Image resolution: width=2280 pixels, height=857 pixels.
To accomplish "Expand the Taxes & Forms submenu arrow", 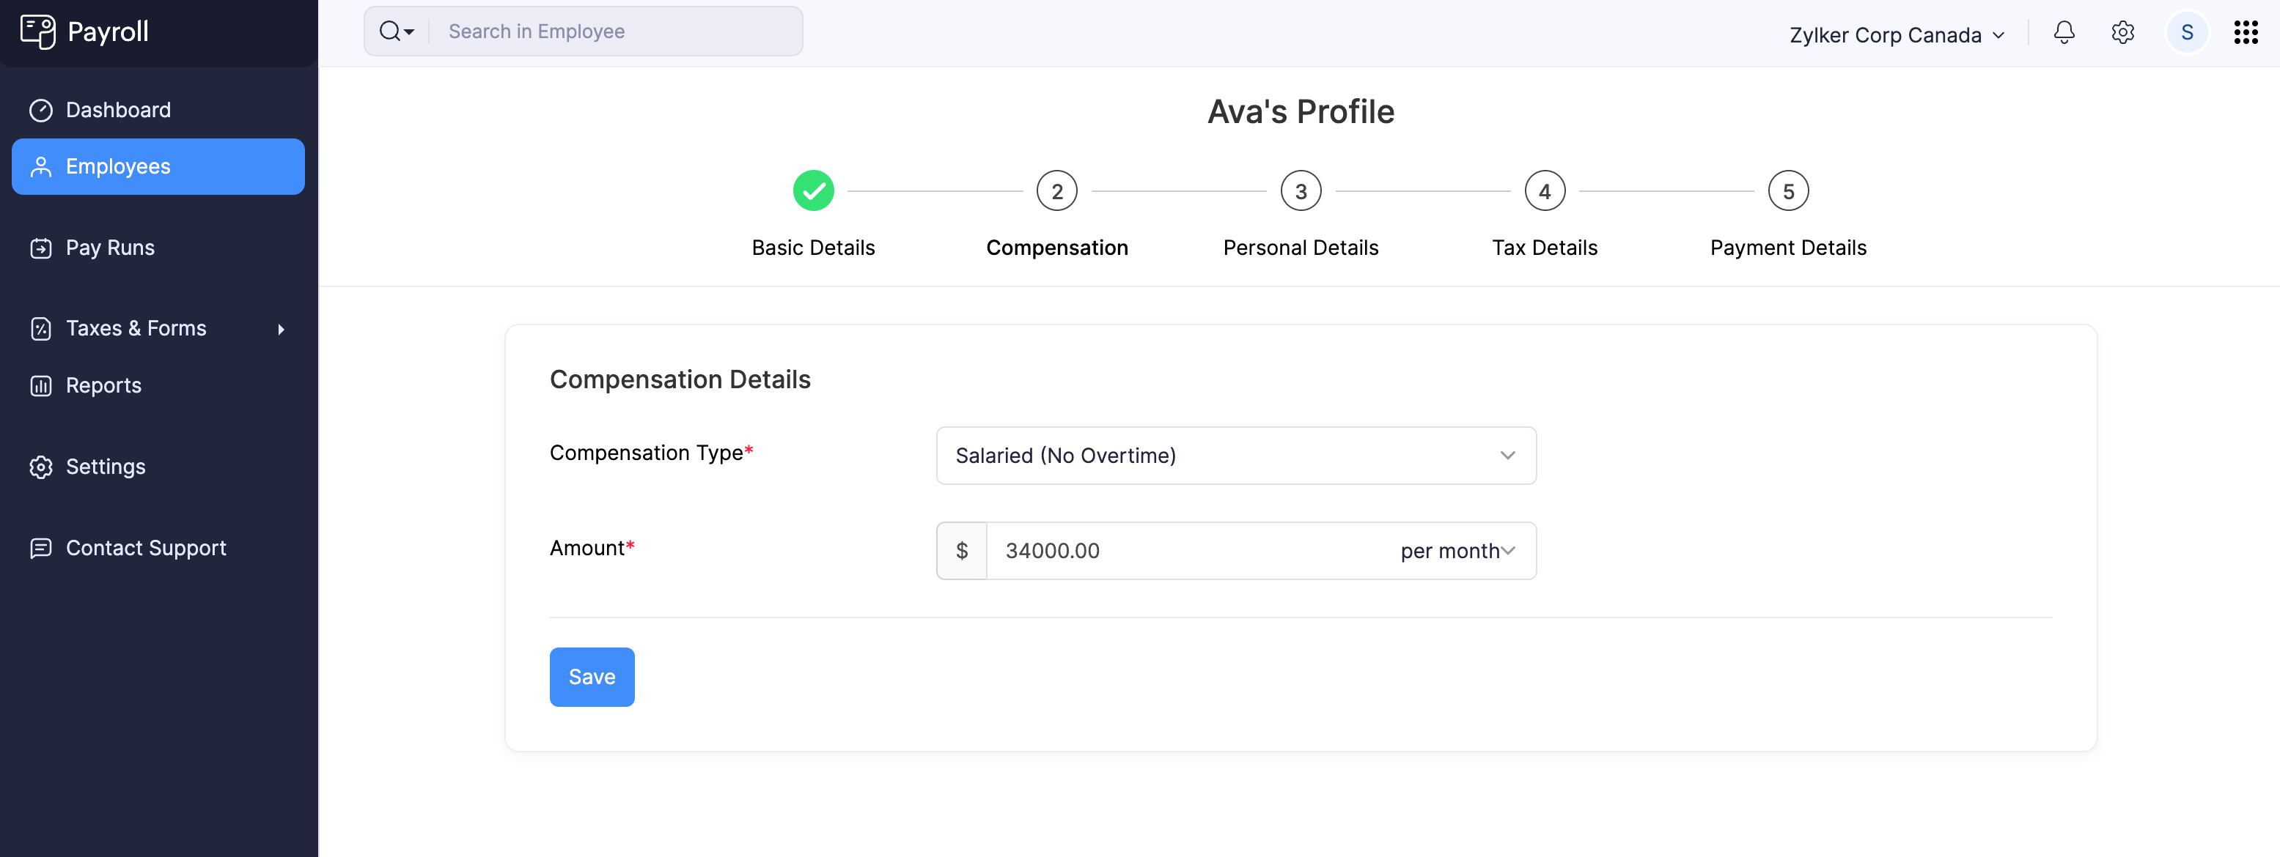I will point(281,329).
